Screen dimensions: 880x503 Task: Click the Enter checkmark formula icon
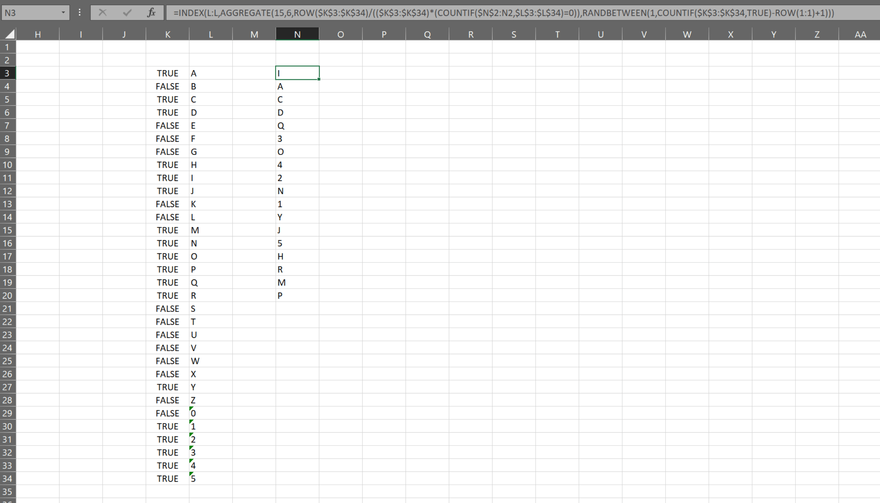coord(127,13)
